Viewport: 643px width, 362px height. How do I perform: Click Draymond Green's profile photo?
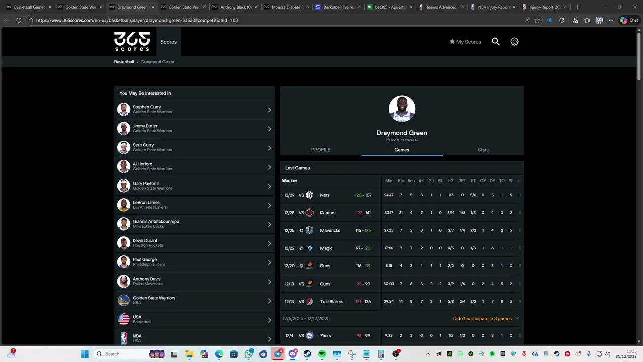(x=402, y=109)
